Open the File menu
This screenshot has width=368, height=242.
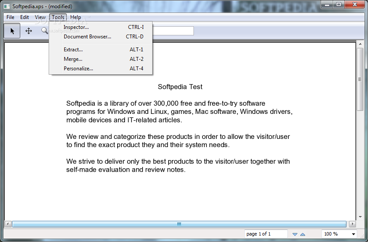click(10, 17)
